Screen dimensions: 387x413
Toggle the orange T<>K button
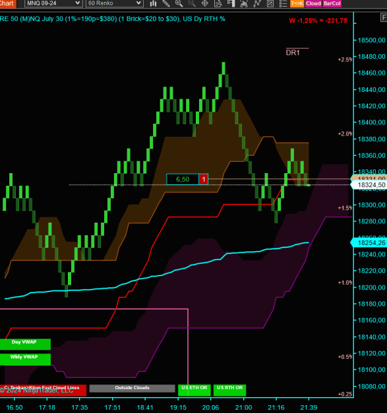pos(297,3)
